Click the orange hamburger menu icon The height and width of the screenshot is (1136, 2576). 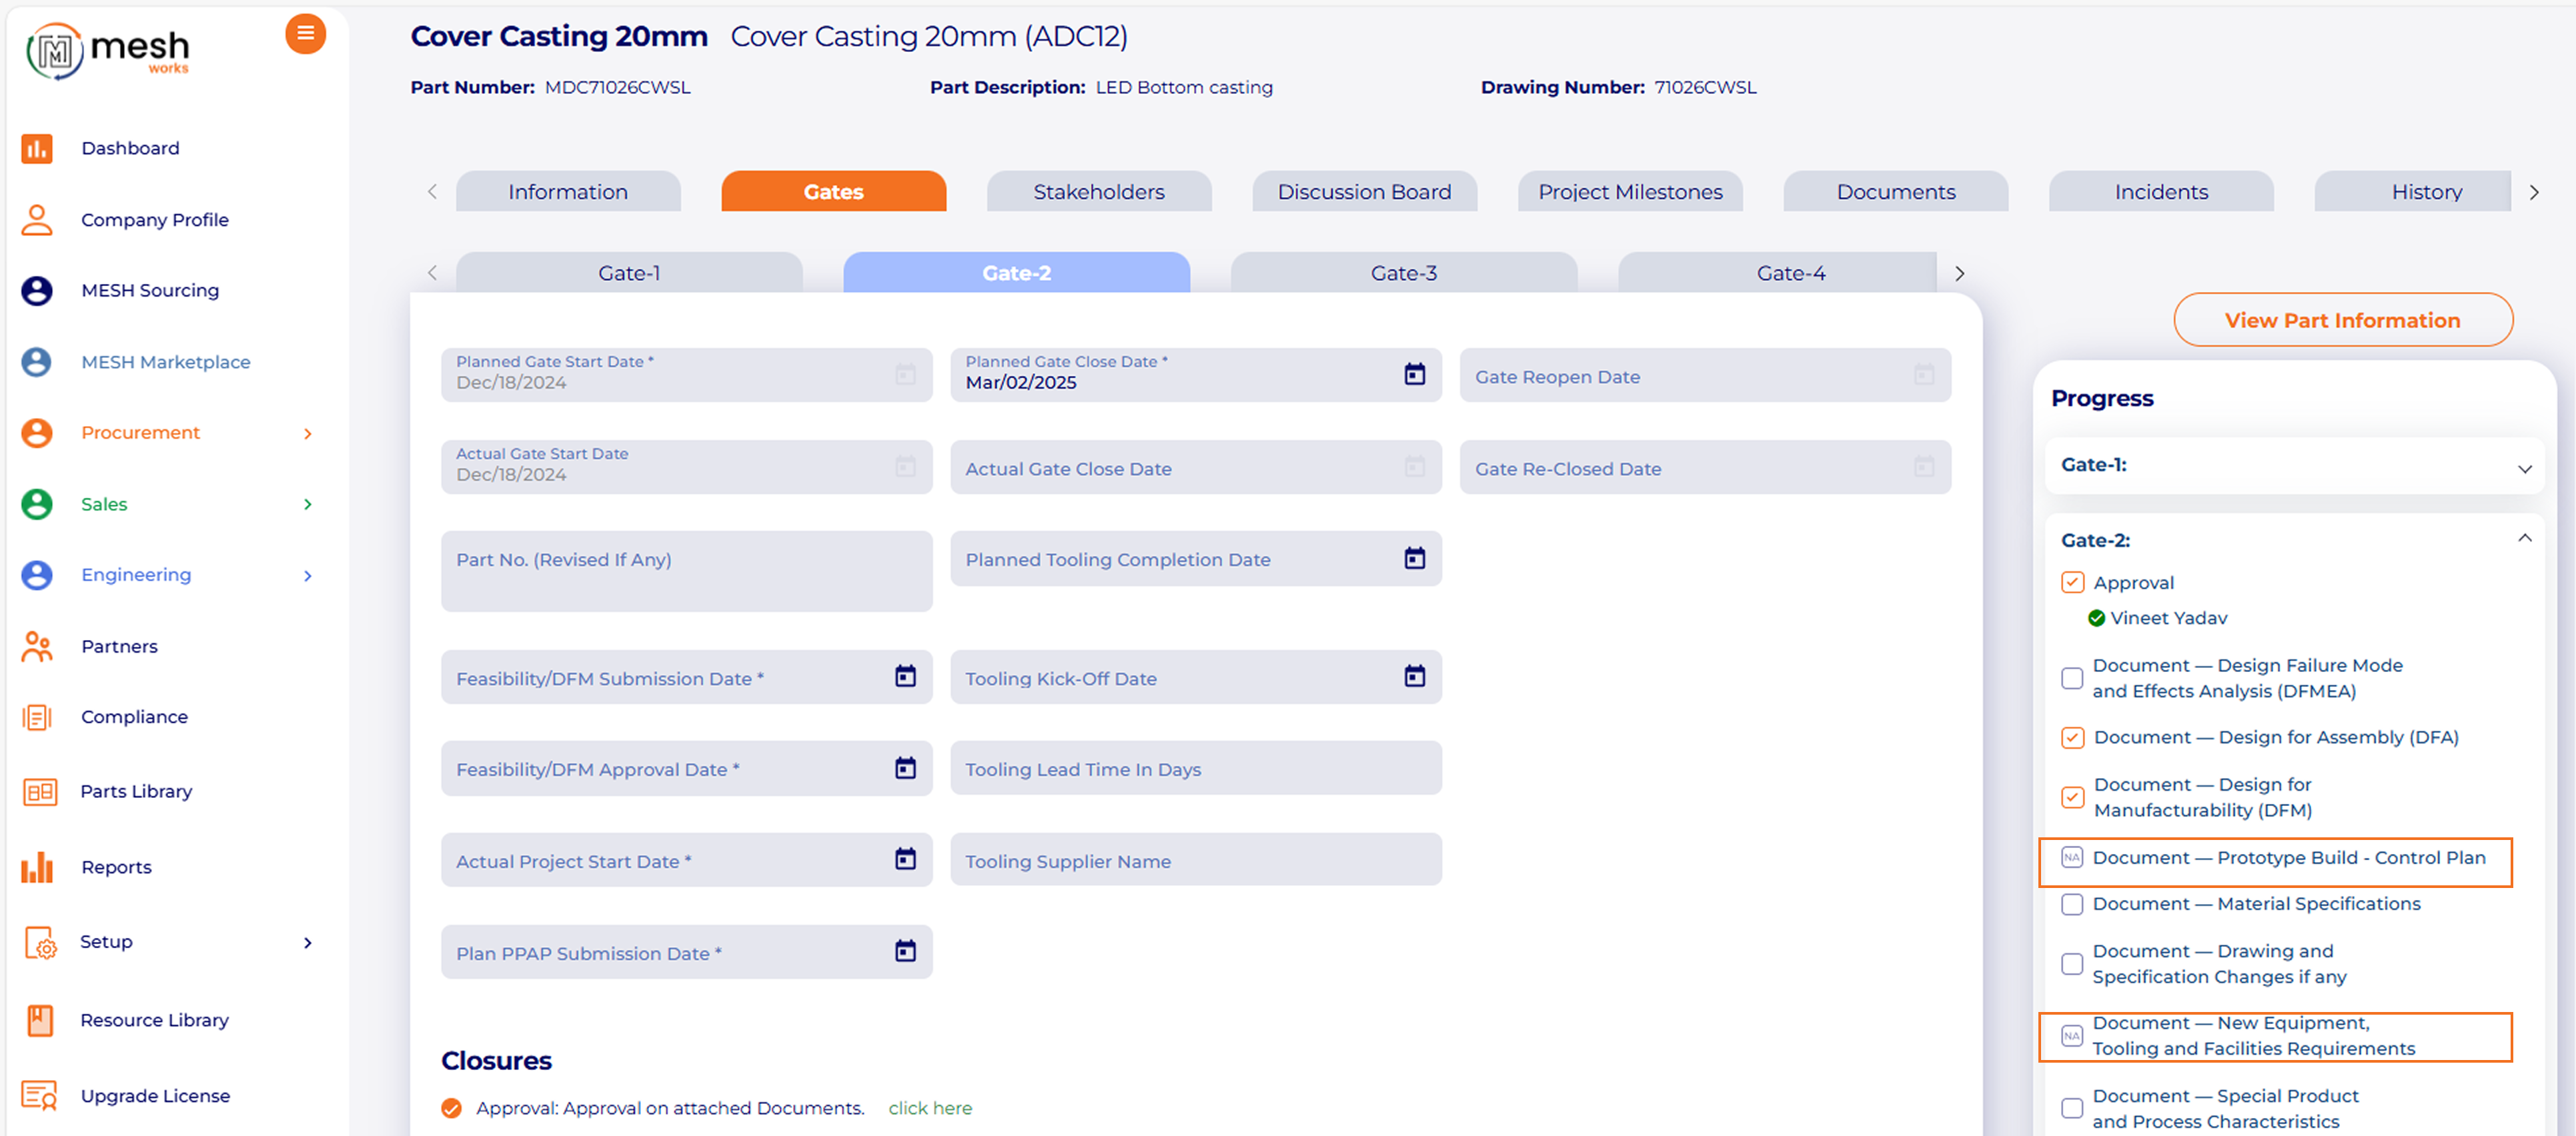[x=305, y=34]
